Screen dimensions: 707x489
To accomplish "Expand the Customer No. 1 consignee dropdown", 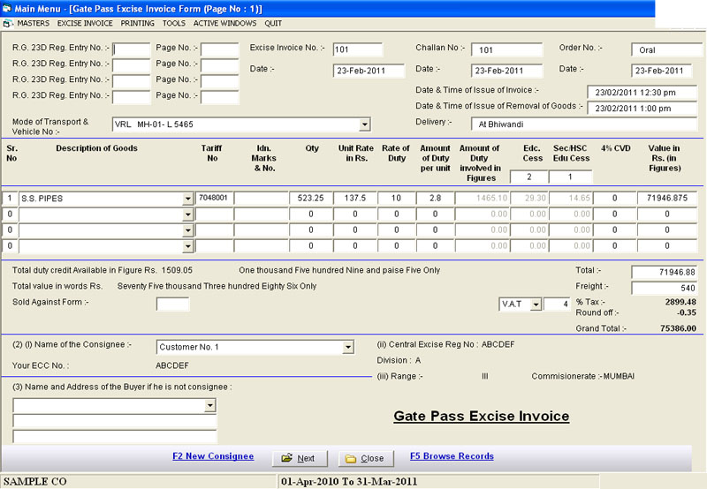I will 347,347.
